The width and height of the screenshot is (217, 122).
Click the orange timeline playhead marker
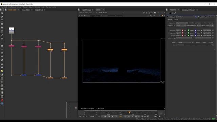pyautogui.click(x=129, y=112)
